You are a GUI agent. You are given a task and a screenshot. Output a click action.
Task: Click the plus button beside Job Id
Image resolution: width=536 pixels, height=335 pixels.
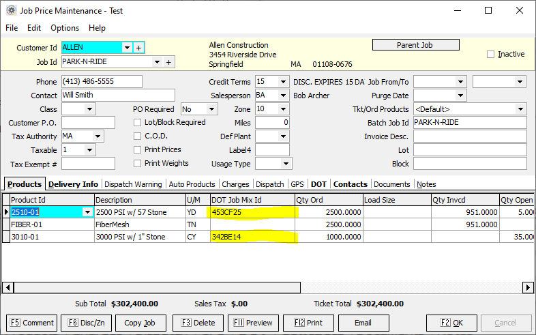point(168,62)
